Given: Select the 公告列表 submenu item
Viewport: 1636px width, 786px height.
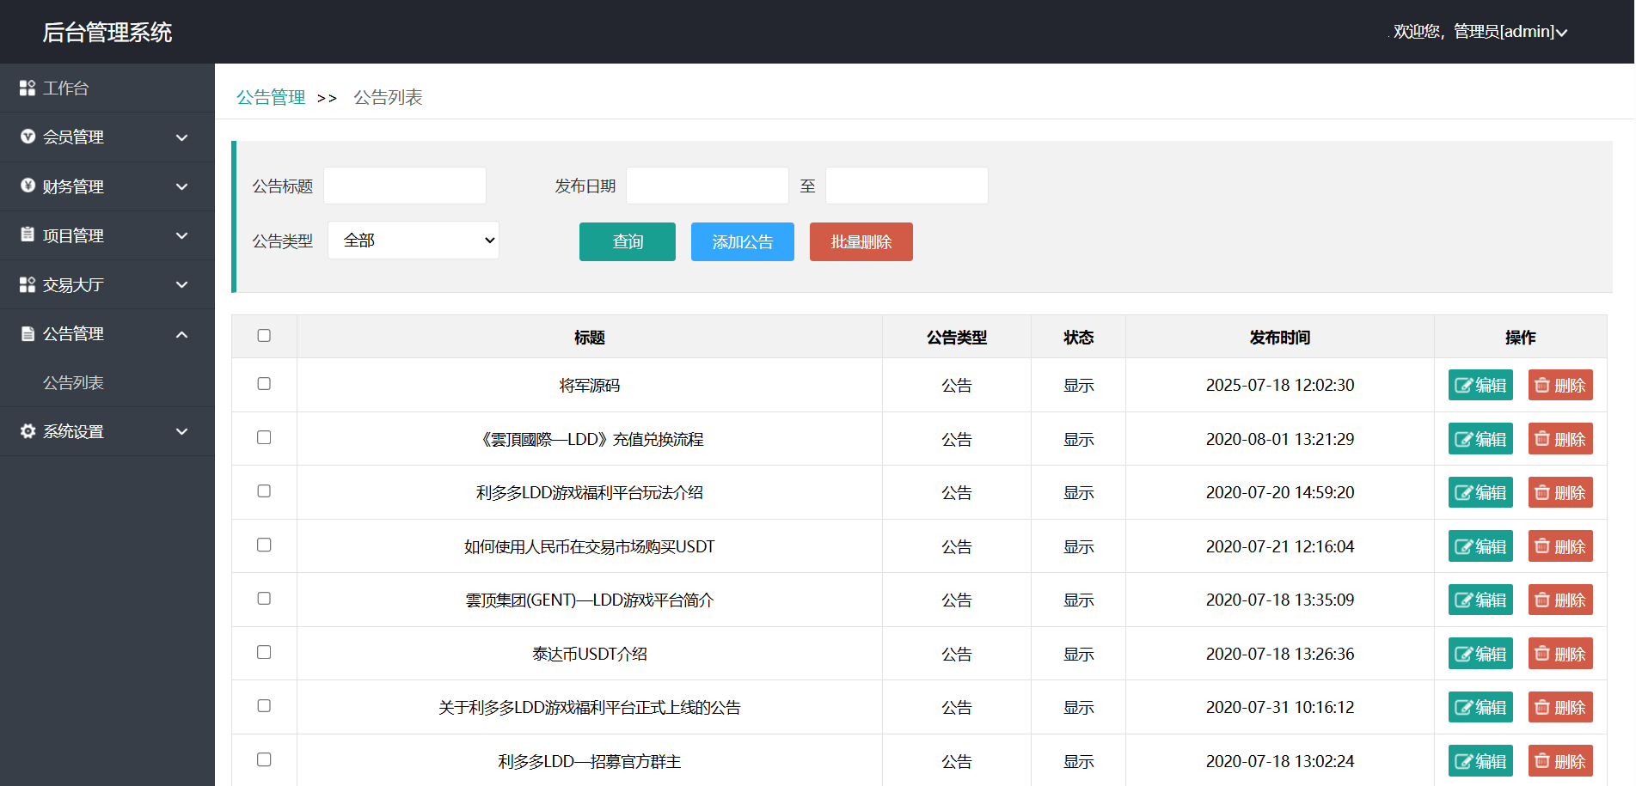Looking at the screenshot, I should tap(73, 382).
